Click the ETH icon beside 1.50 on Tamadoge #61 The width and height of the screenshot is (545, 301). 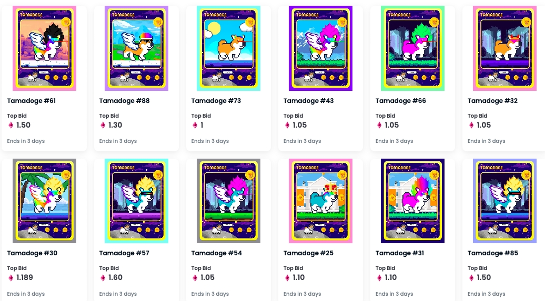[x=11, y=125]
